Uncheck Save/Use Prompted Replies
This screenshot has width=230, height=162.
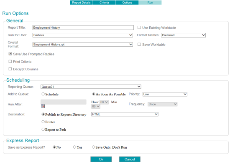(x=10, y=54)
